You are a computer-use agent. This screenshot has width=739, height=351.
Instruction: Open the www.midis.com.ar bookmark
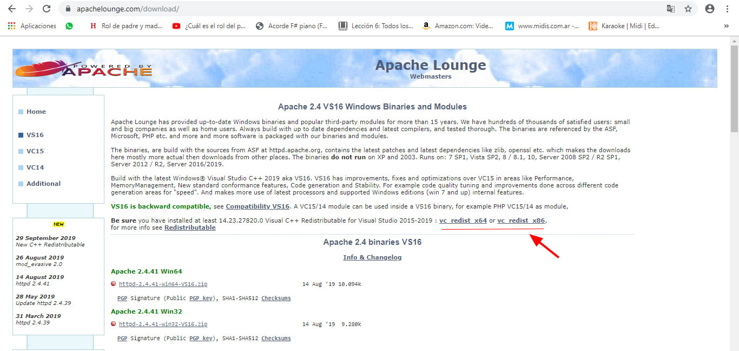tap(542, 25)
